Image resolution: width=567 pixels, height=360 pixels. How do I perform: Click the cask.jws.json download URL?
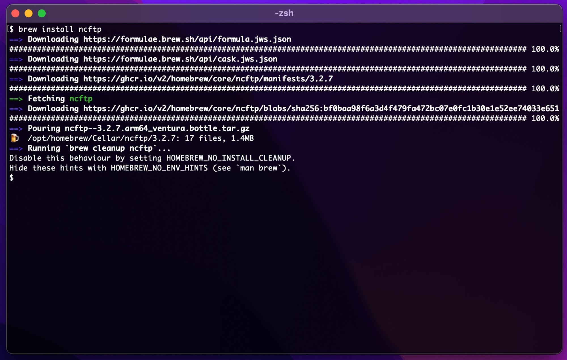[x=180, y=59]
